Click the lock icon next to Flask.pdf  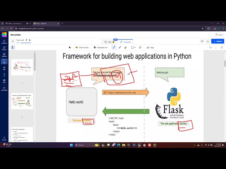tap(30, 40)
